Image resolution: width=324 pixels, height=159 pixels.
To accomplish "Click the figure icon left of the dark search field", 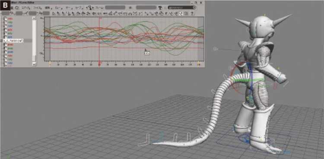I will 160,8.
